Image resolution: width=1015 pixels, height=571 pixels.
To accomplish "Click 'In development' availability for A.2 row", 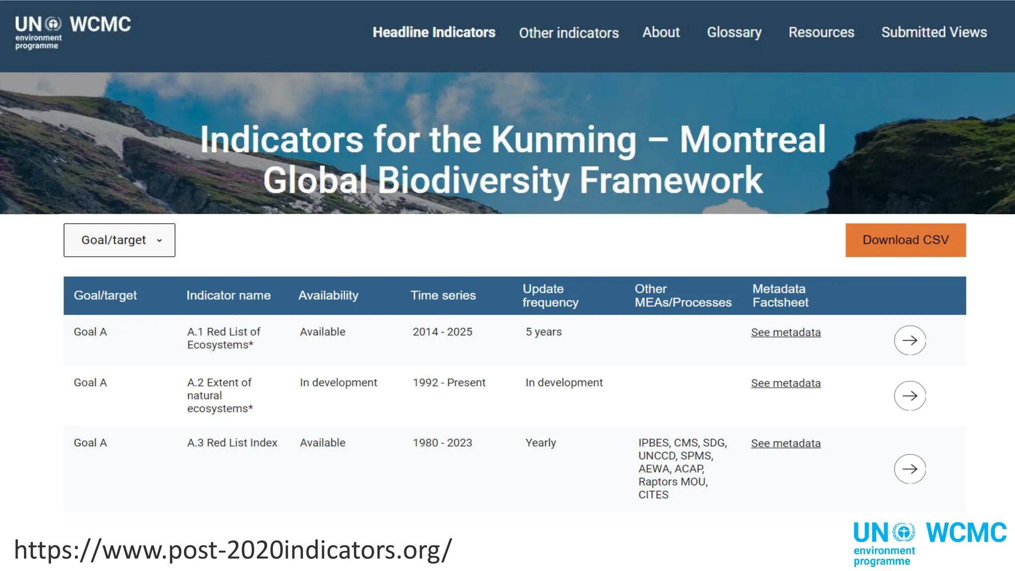I will click(338, 383).
